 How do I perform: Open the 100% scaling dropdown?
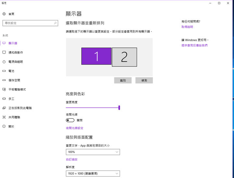[x=93, y=152]
